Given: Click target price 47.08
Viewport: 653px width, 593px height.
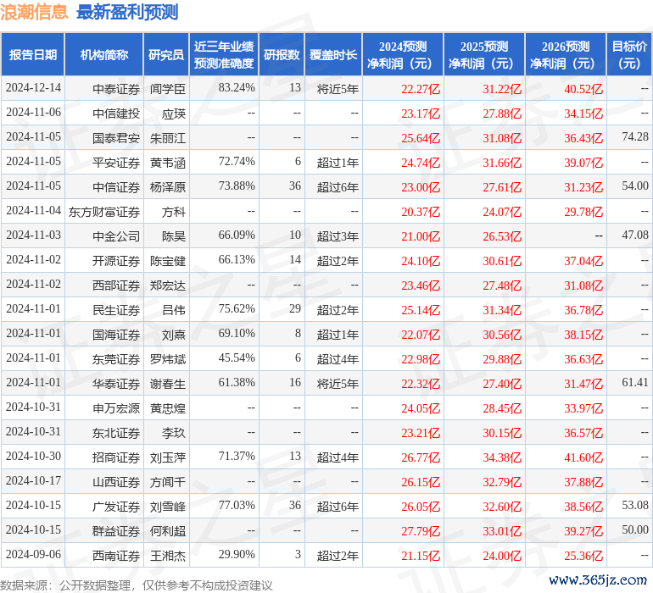Looking at the screenshot, I should [x=635, y=236].
